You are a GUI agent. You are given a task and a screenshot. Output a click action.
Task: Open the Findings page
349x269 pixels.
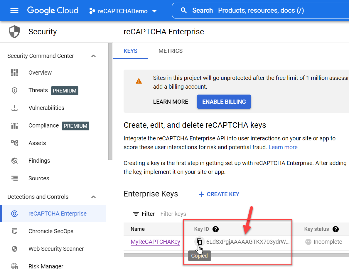(39, 161)
